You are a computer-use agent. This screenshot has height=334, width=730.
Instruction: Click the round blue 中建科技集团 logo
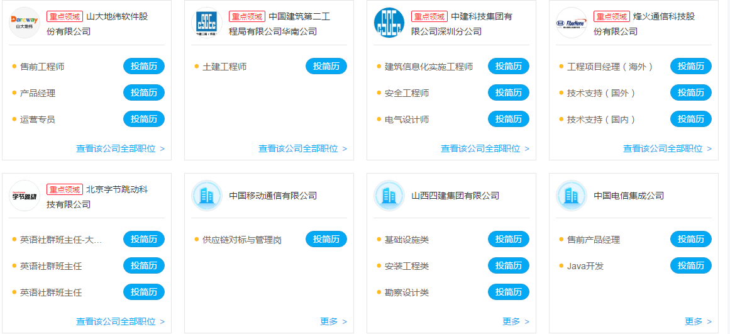[389, 23]
